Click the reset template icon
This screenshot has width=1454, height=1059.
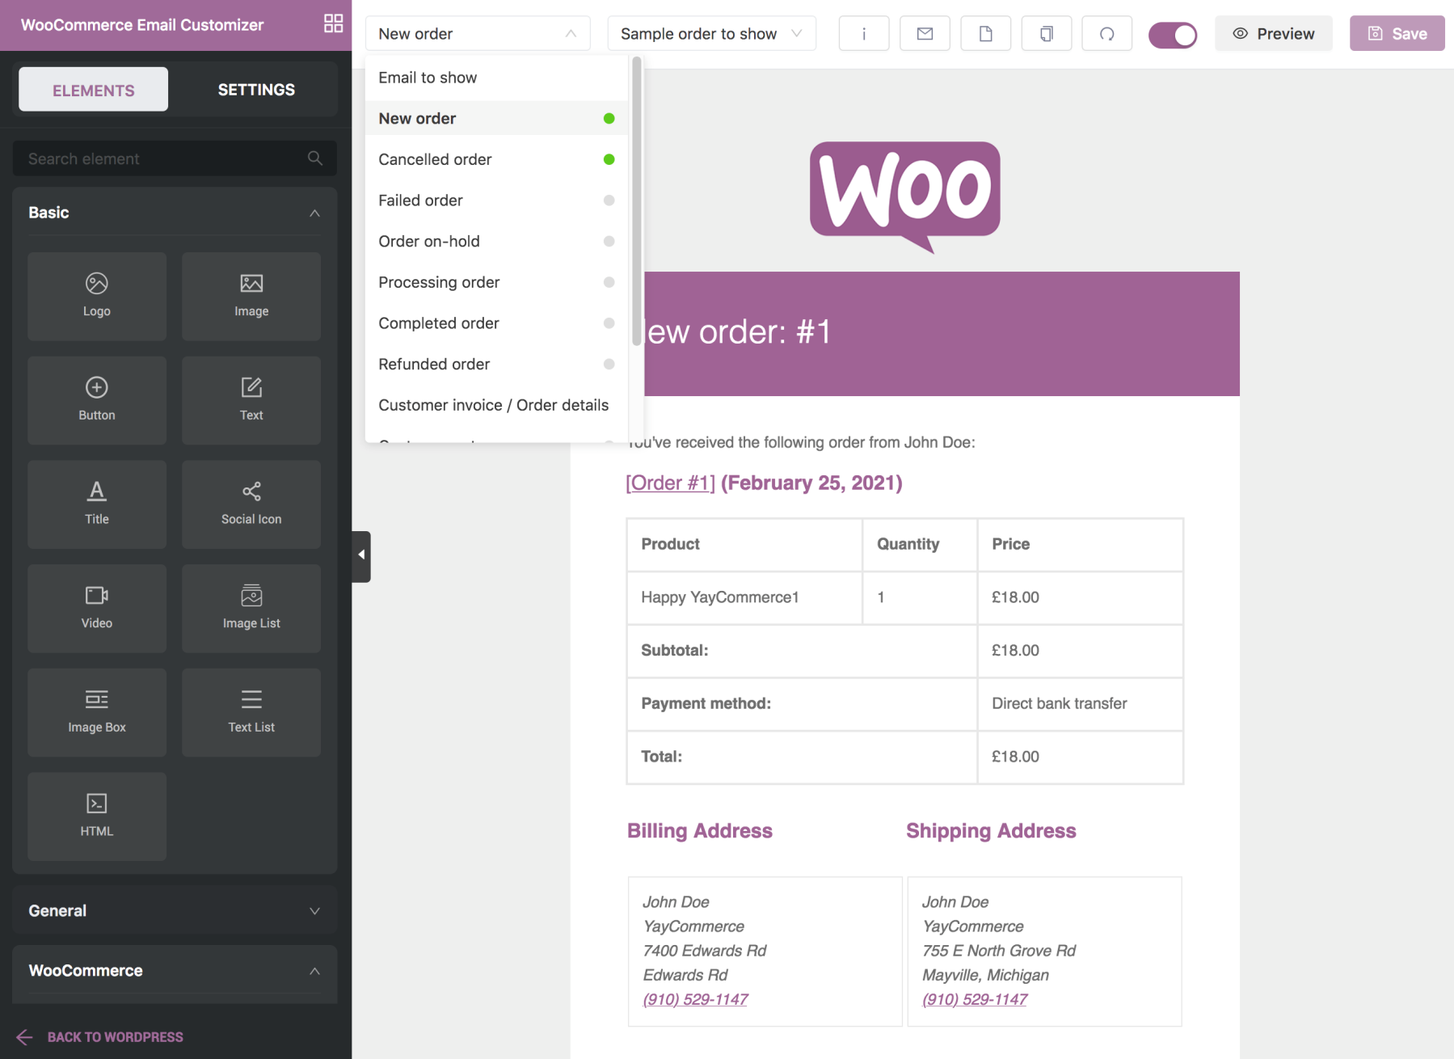[1106, 33]
